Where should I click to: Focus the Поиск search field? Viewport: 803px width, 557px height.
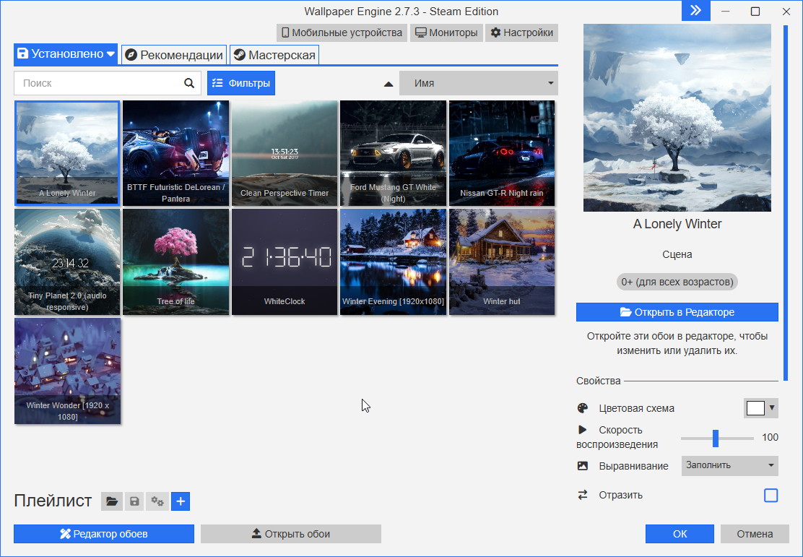pos(100,83)
